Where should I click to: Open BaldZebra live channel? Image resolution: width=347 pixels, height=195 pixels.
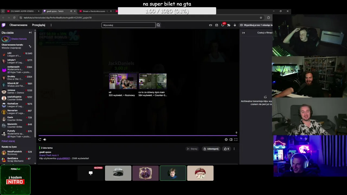point(17,160)
